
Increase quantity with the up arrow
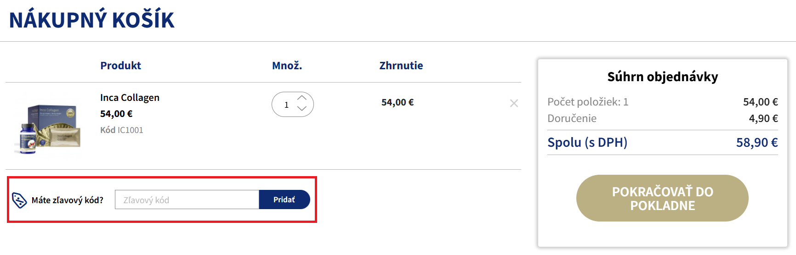coord(302,98)
